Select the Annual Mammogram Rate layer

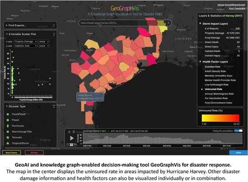coord(219,94)
